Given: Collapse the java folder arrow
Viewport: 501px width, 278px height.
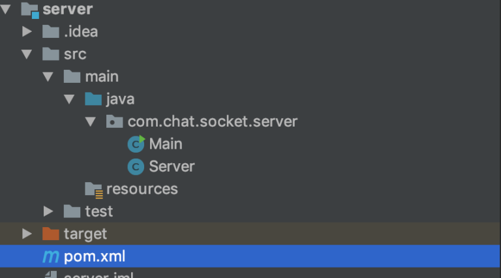Looking at the screenshot, I should click(69, 99).
